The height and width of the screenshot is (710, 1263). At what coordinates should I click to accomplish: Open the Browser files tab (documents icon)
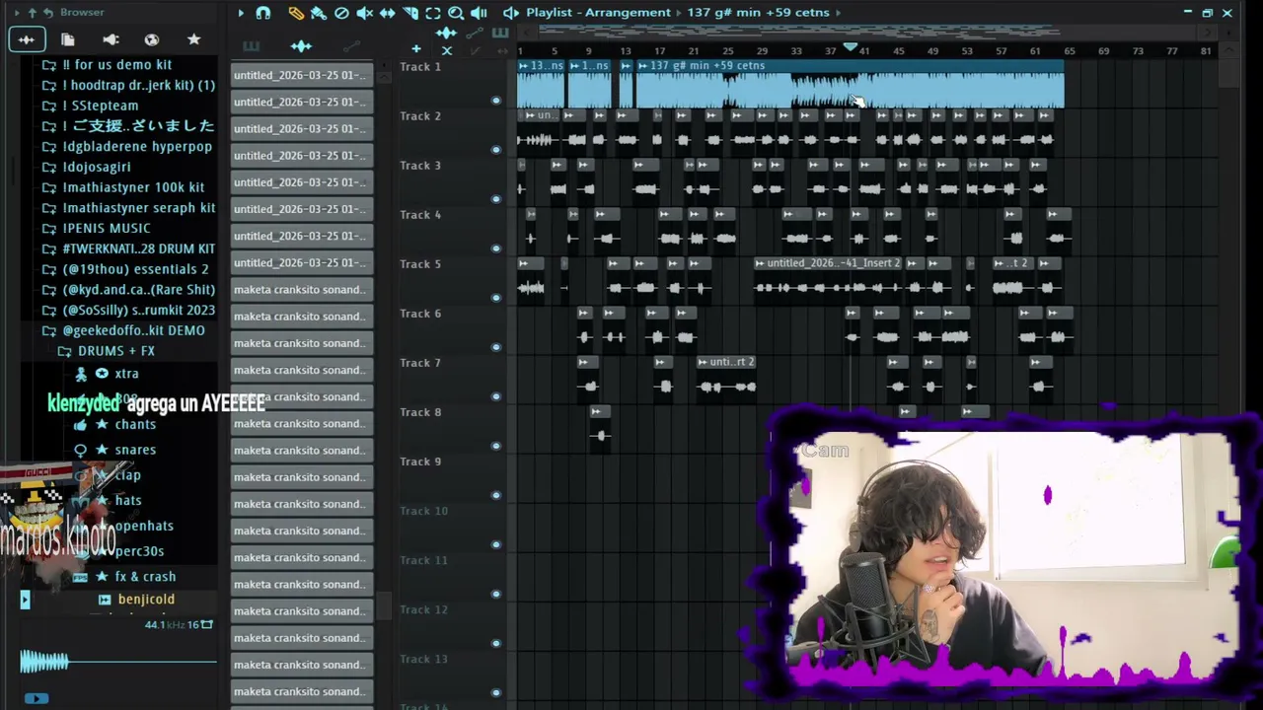(x=68, y=39)
